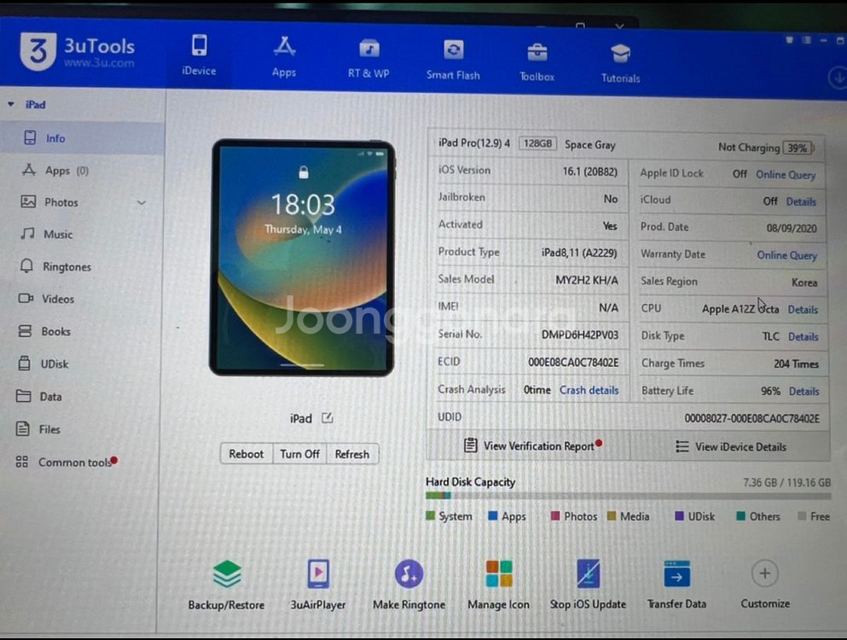This screenshot has height=640, width=847.
Task: Click the UDisk purple legend swatch
Action: (680, 515)
